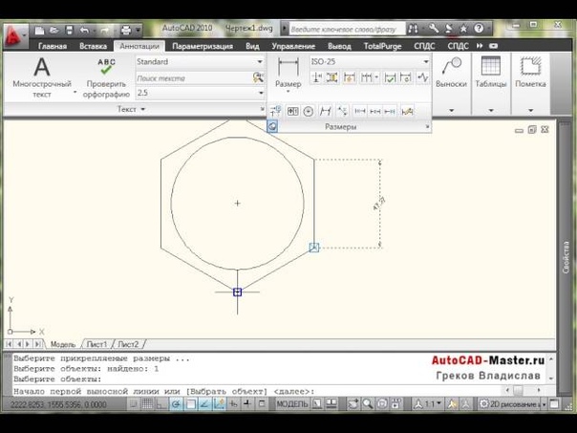
Task: Select the Center Justify dimension text icon
Action: click(x=374, y=111)
